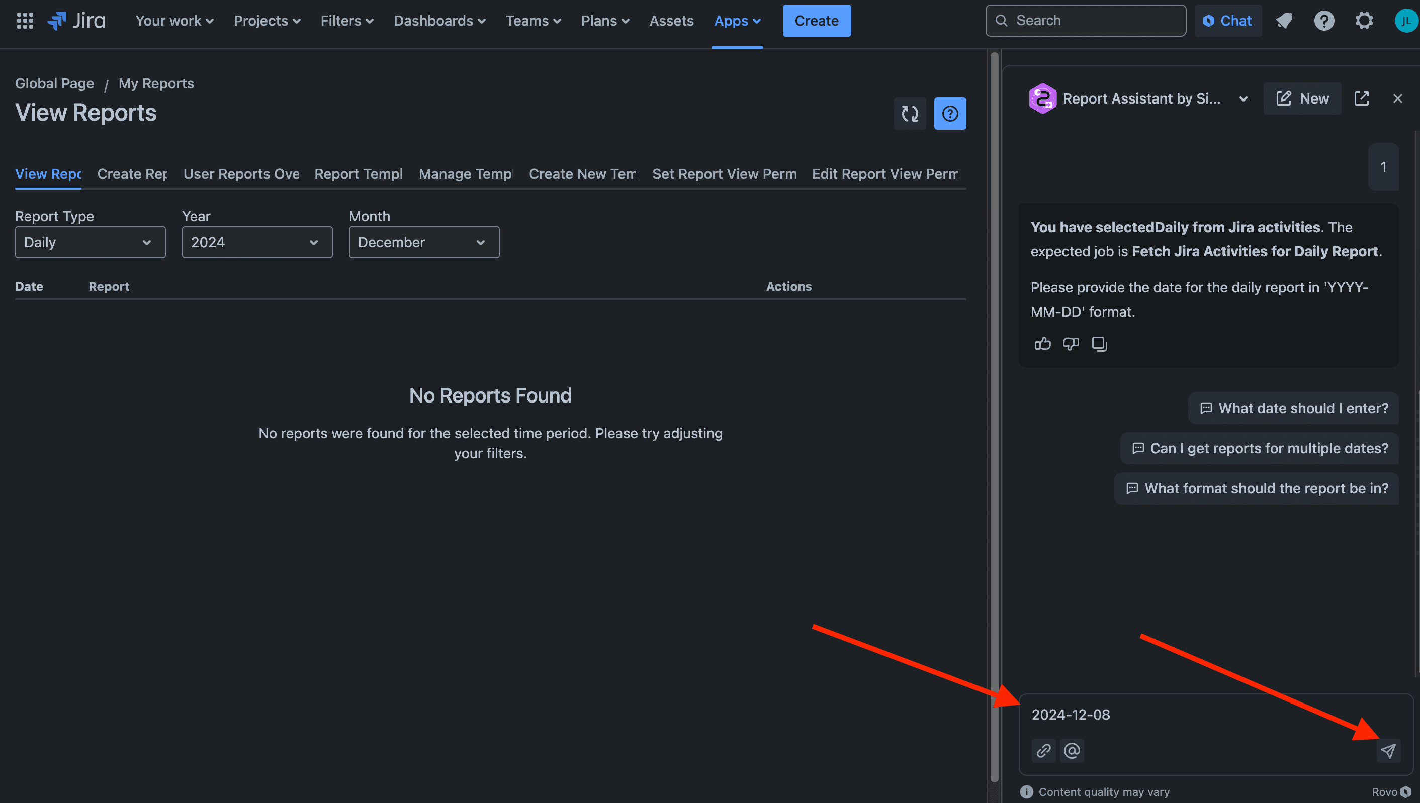This screenshot has height=803, width=1420.
Task: Open the JL profile avatar
Action: tap(1405, 21)
